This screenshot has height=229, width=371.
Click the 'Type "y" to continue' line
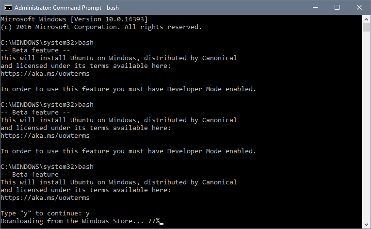(45, 213)
